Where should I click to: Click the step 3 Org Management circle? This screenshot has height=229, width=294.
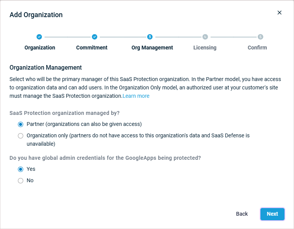[x=150, y=37]
